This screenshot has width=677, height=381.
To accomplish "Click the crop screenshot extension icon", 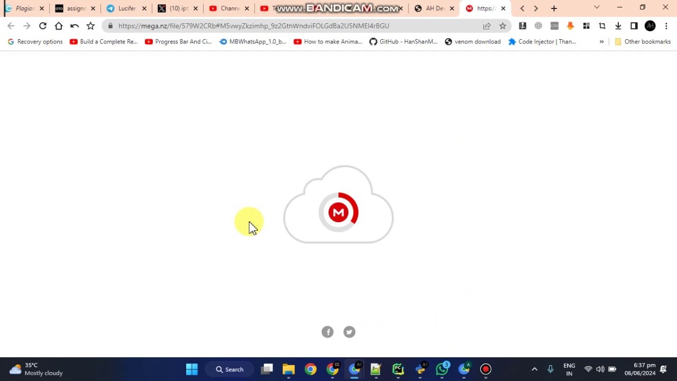I will [602, 26].
